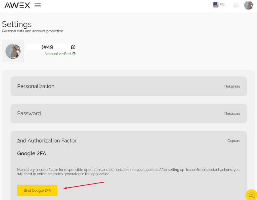Screen dimensions: 257x200
Task: Open the user avatar menu in header
Action: pos(248,5)
